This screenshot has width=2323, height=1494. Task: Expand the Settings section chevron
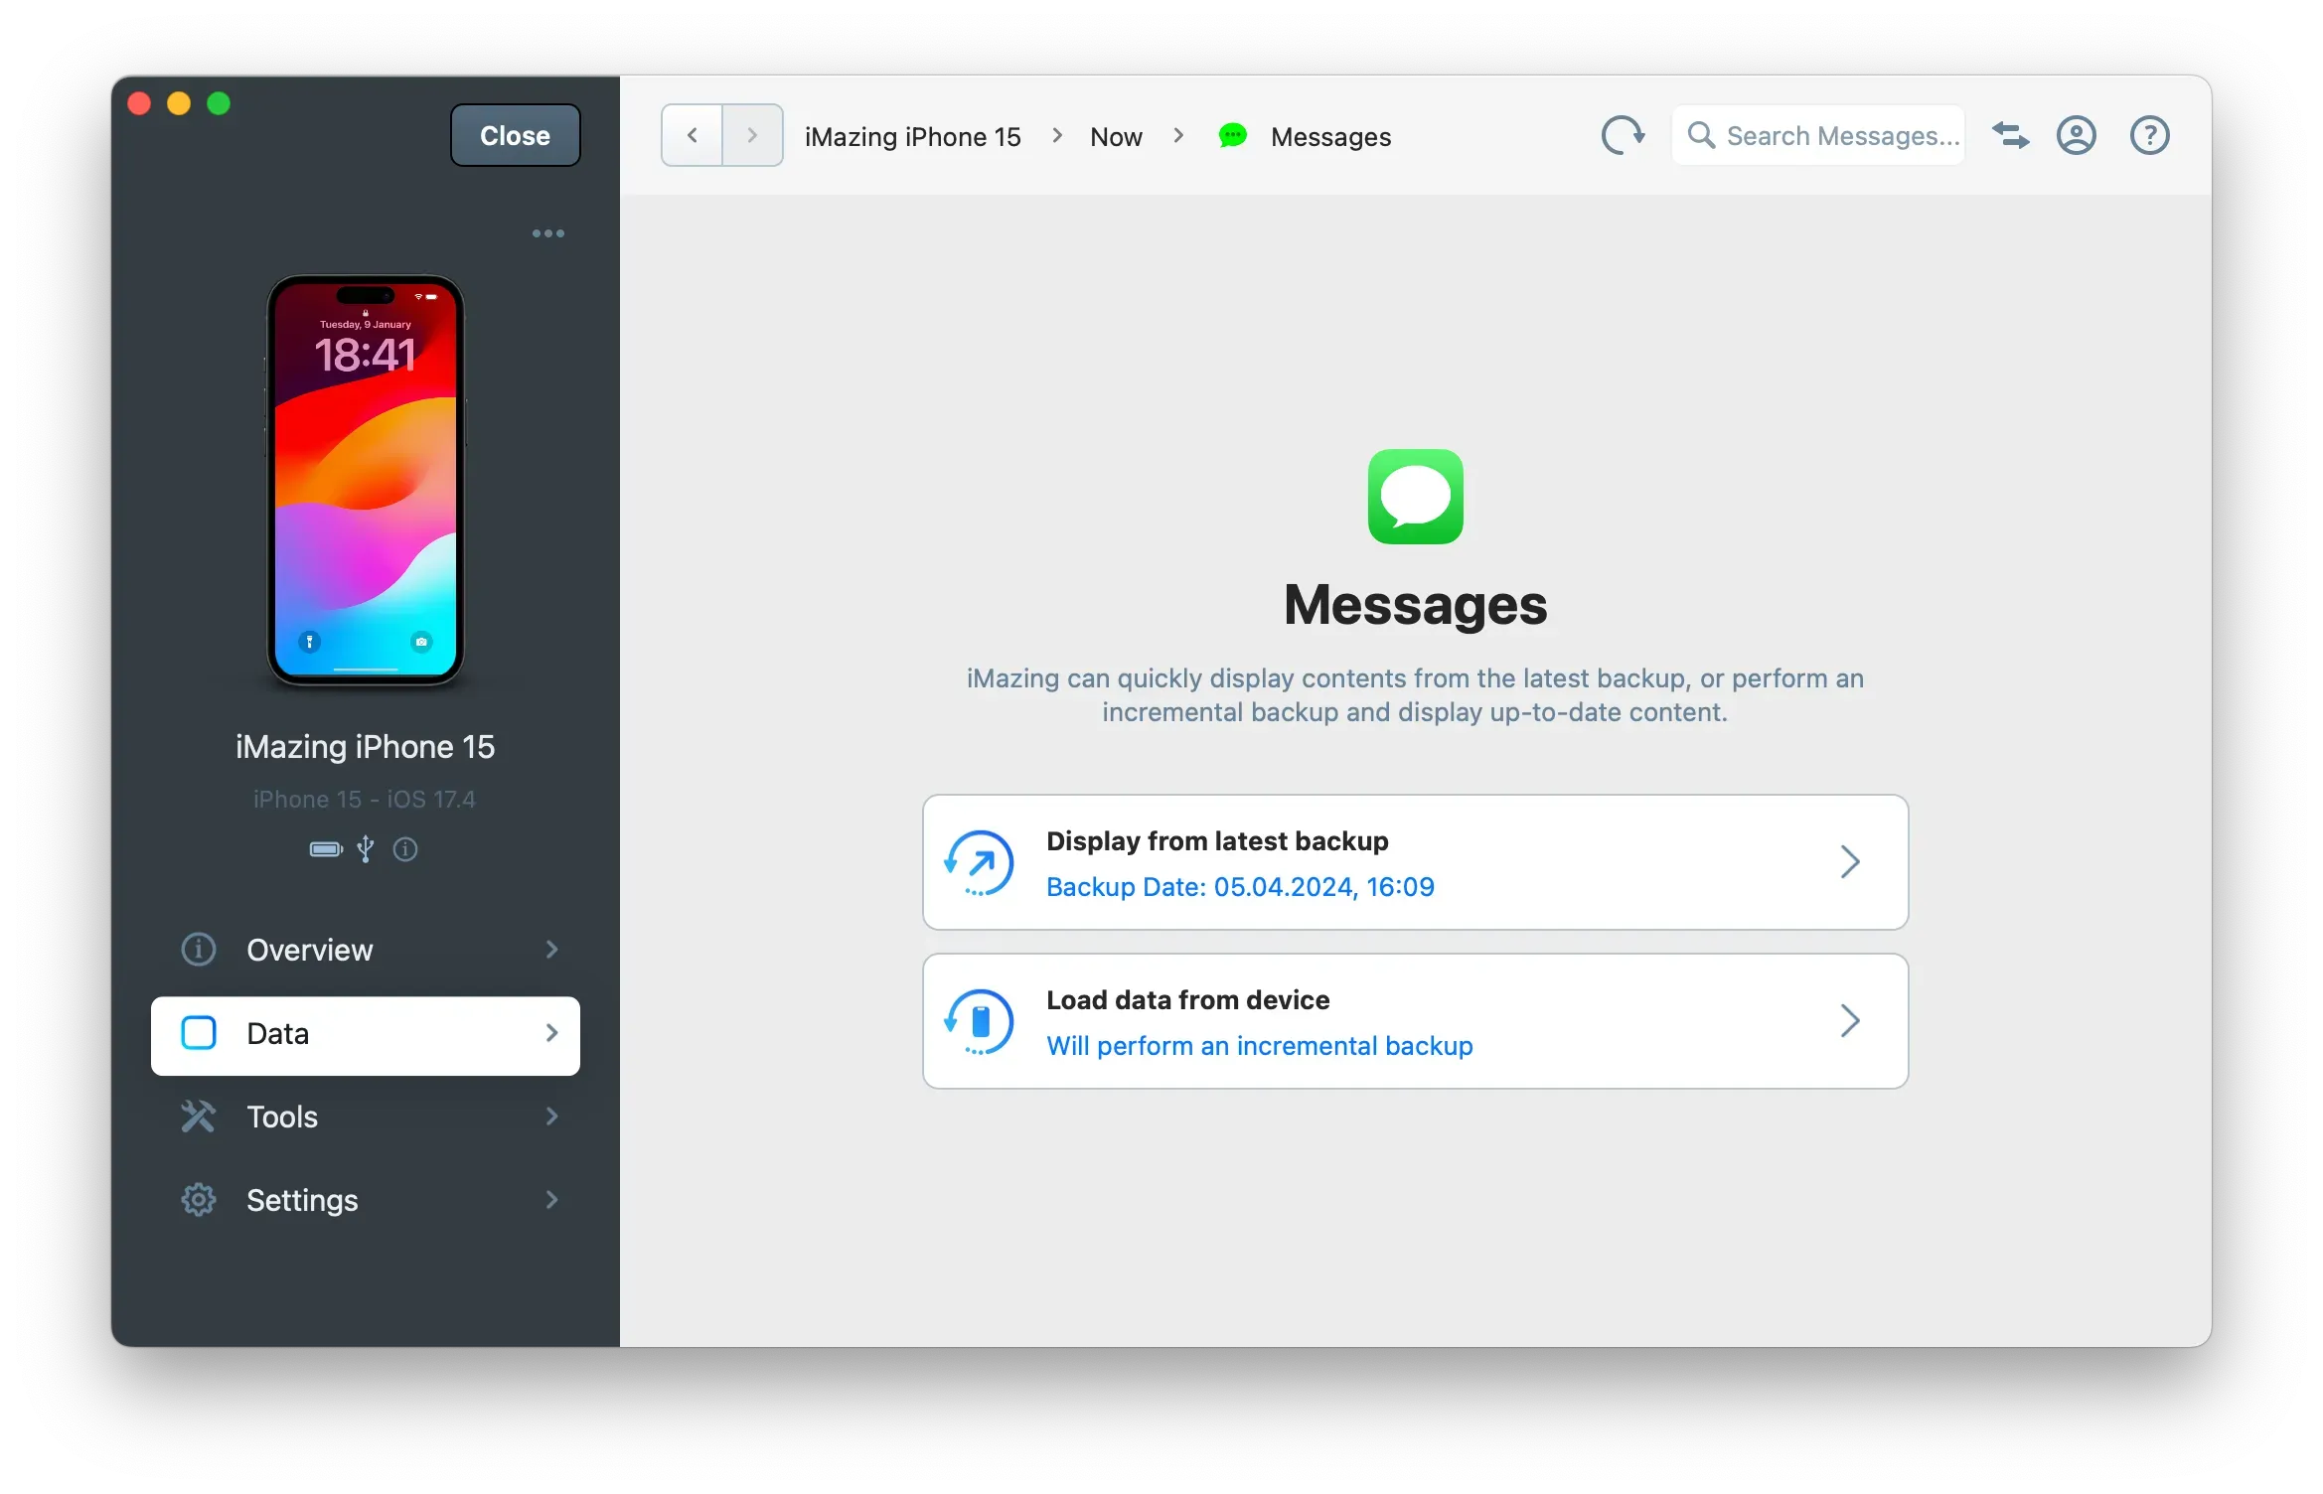click(551, 1199)
